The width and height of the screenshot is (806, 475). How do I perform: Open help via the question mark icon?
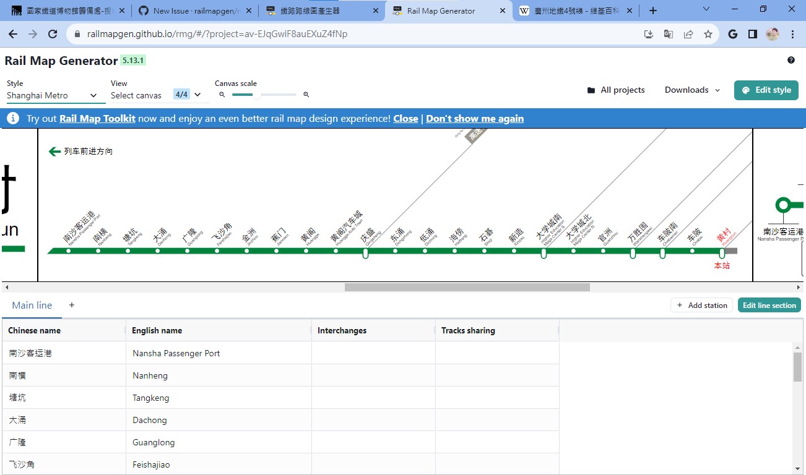791,60
